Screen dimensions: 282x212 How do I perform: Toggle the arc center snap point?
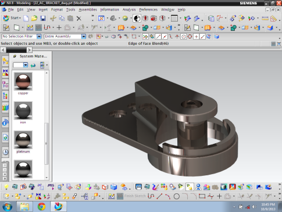pos(183,37)
